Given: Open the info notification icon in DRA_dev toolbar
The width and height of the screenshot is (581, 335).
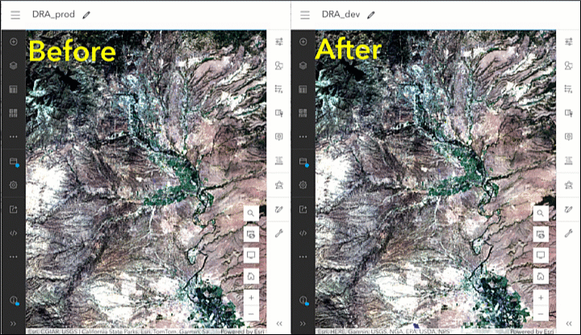Looking at the screenshot, I should (303, 300).
